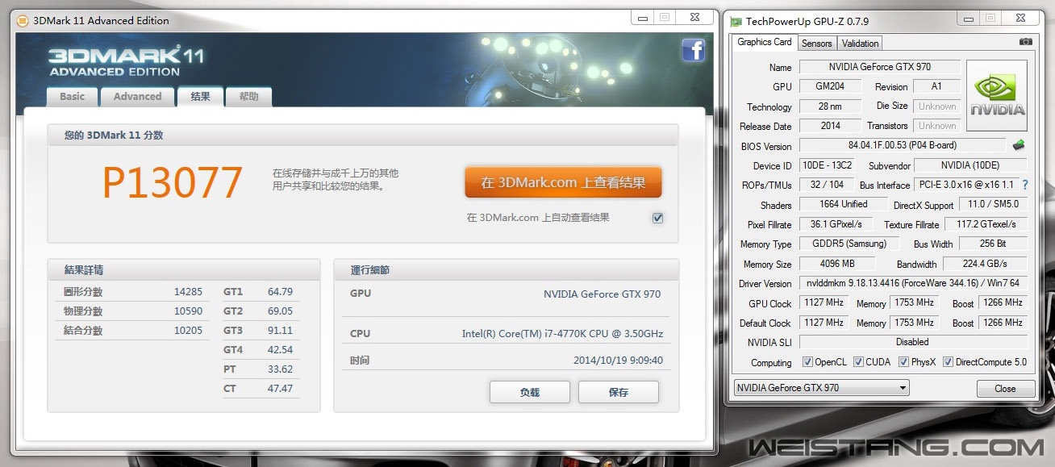Click the Driver Version field
The width and height of the screenshot is (1055, 467).
pyautogui.click(x=913, y=283)
